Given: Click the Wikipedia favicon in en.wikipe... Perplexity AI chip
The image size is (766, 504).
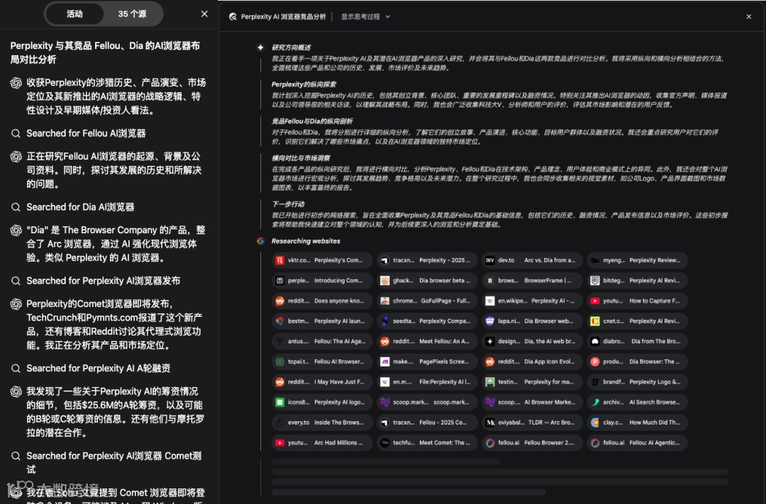Looking at the screenshot, I should click(489, 301).
